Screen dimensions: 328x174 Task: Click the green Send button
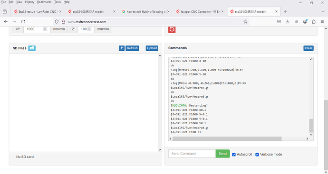tap(222, 154)
